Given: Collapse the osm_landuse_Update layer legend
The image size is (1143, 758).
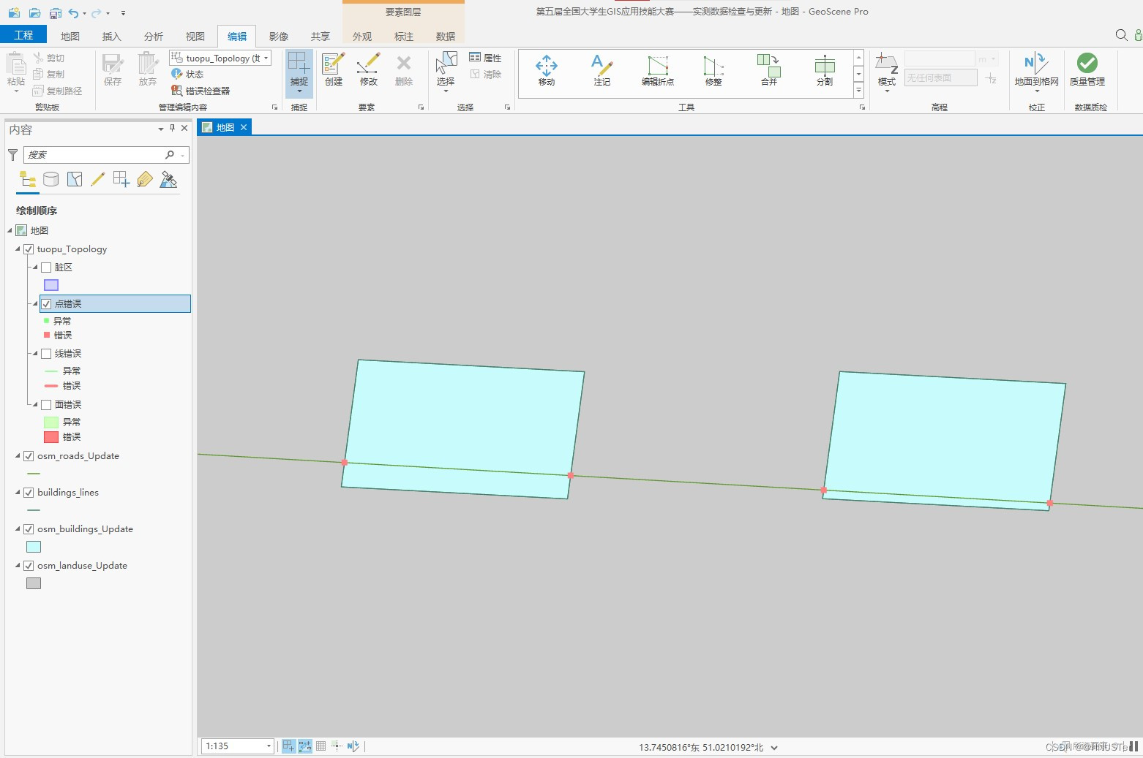Looking at the screenshot, I should (x=18, y=566).
